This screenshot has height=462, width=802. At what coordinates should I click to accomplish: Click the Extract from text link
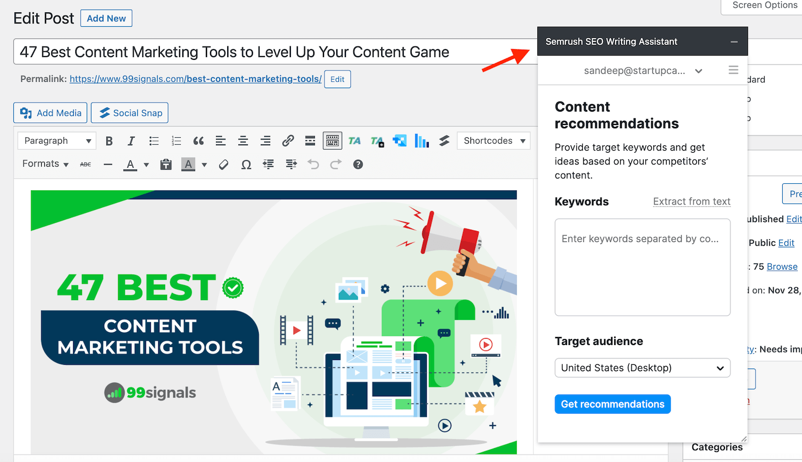[x=691, y=201]
